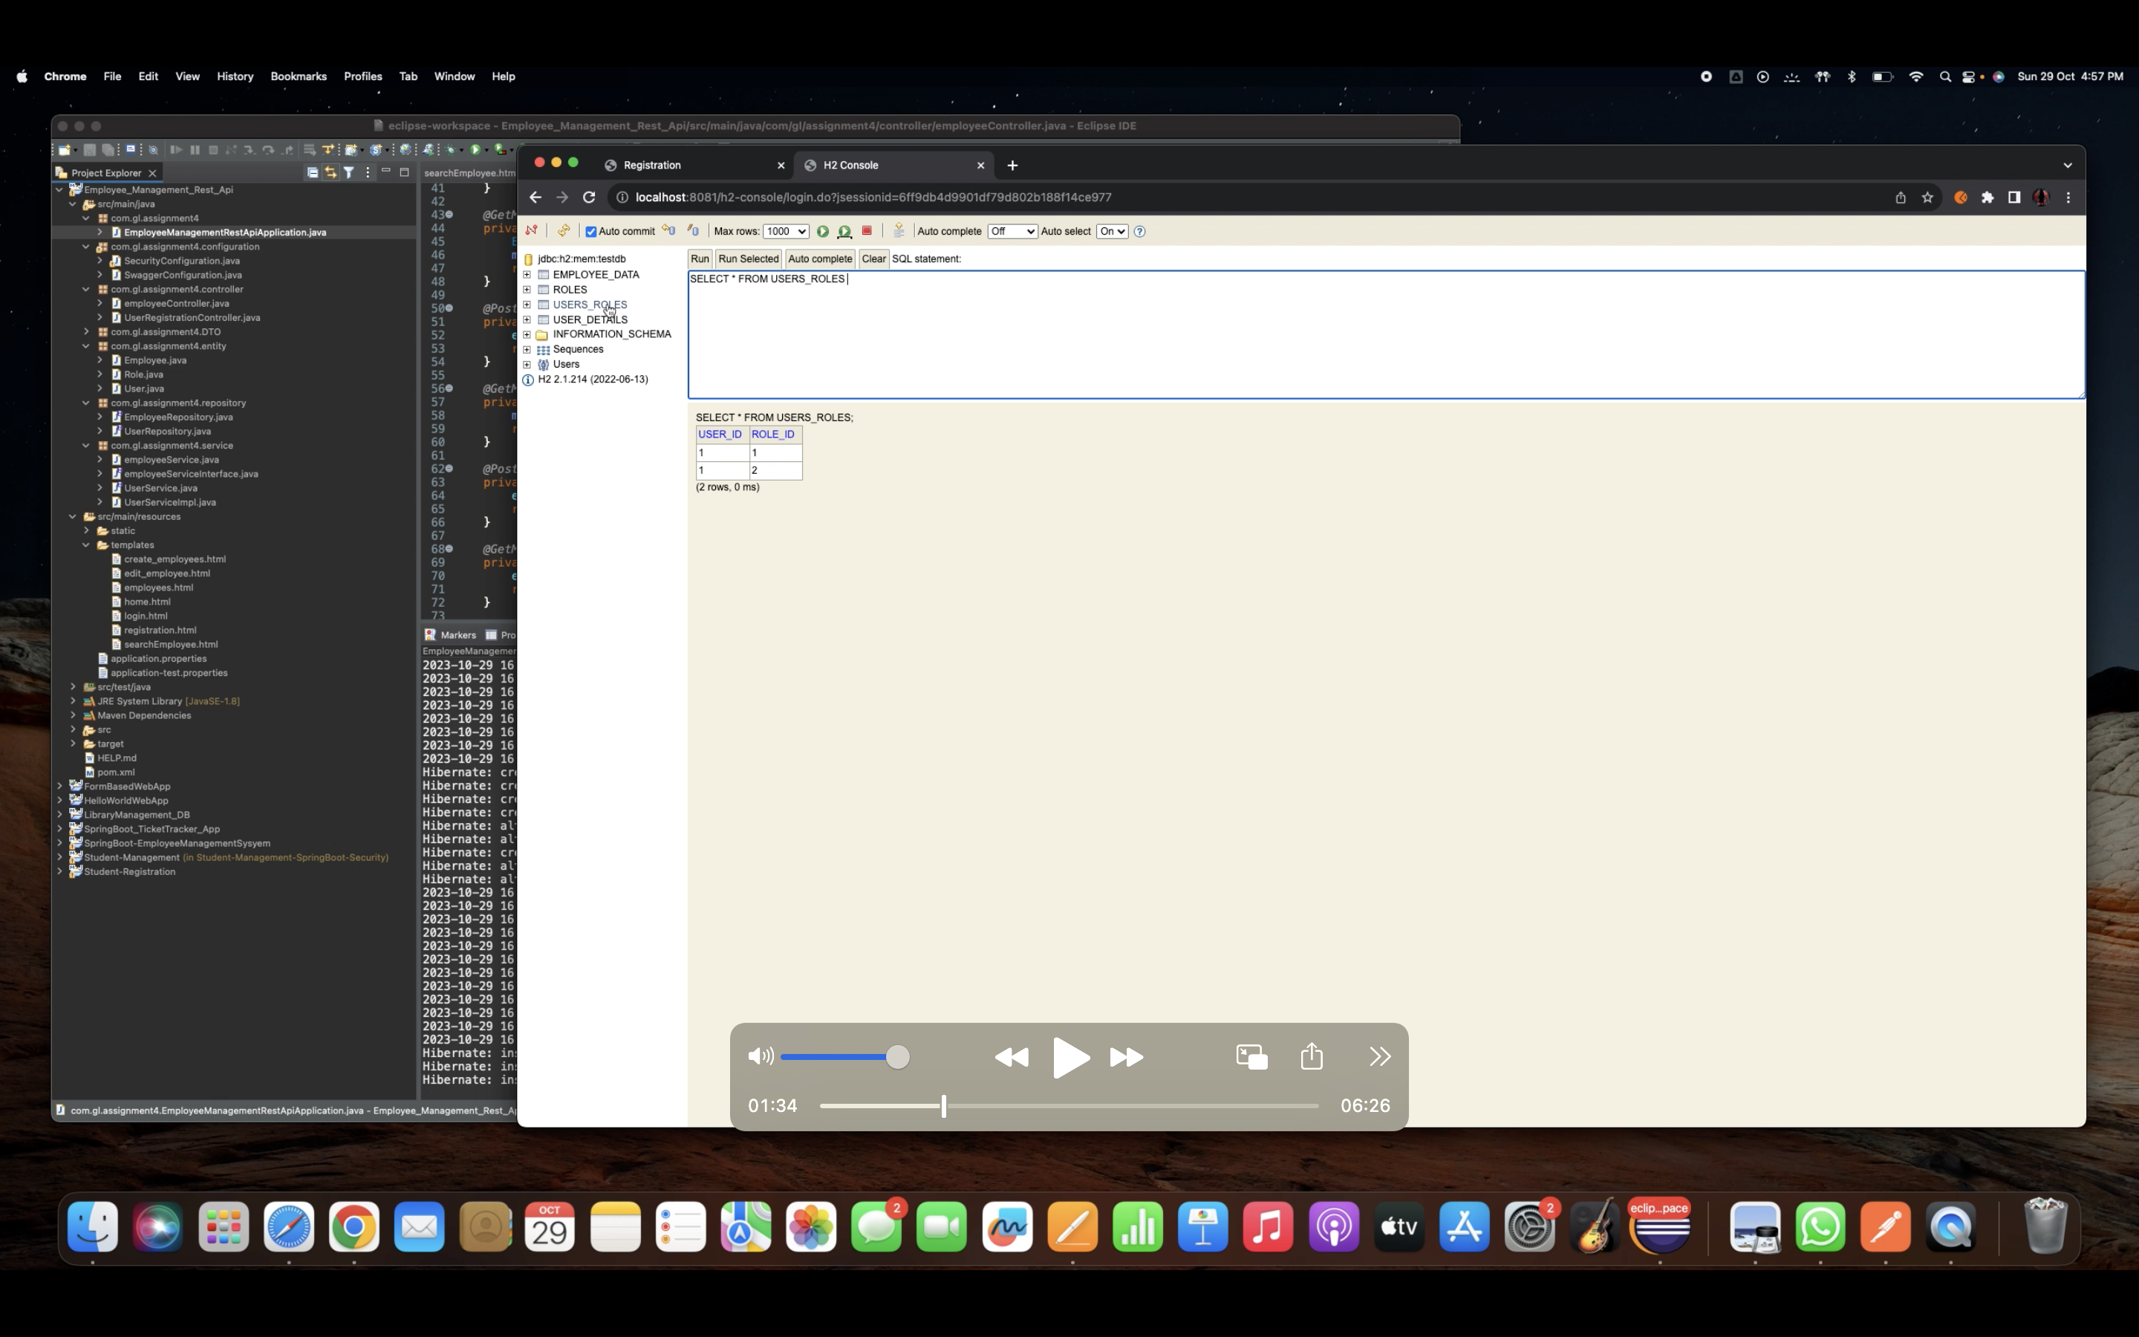Click the Run Selected toolbar icon
Image resolution: width=2139 pixels, height=1337 pixels.
pos(845,231)
